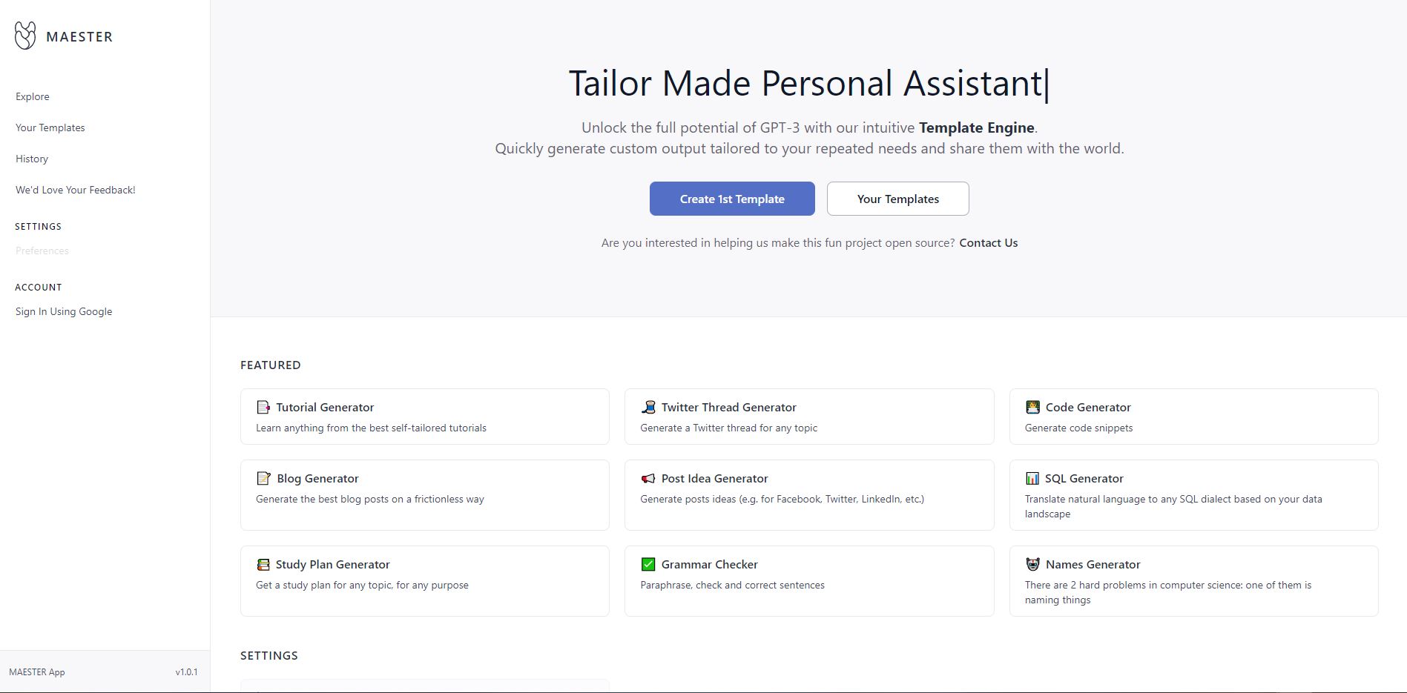The width and height of the screenshot is (1407, 693).
Task: Sign In Using Google
Action: coord(64,311)
